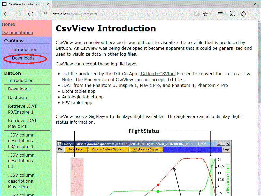Viewport: 261px width, 196px height.
Task: Click the Home link in sidebar
Action: (x=8, y=24)
